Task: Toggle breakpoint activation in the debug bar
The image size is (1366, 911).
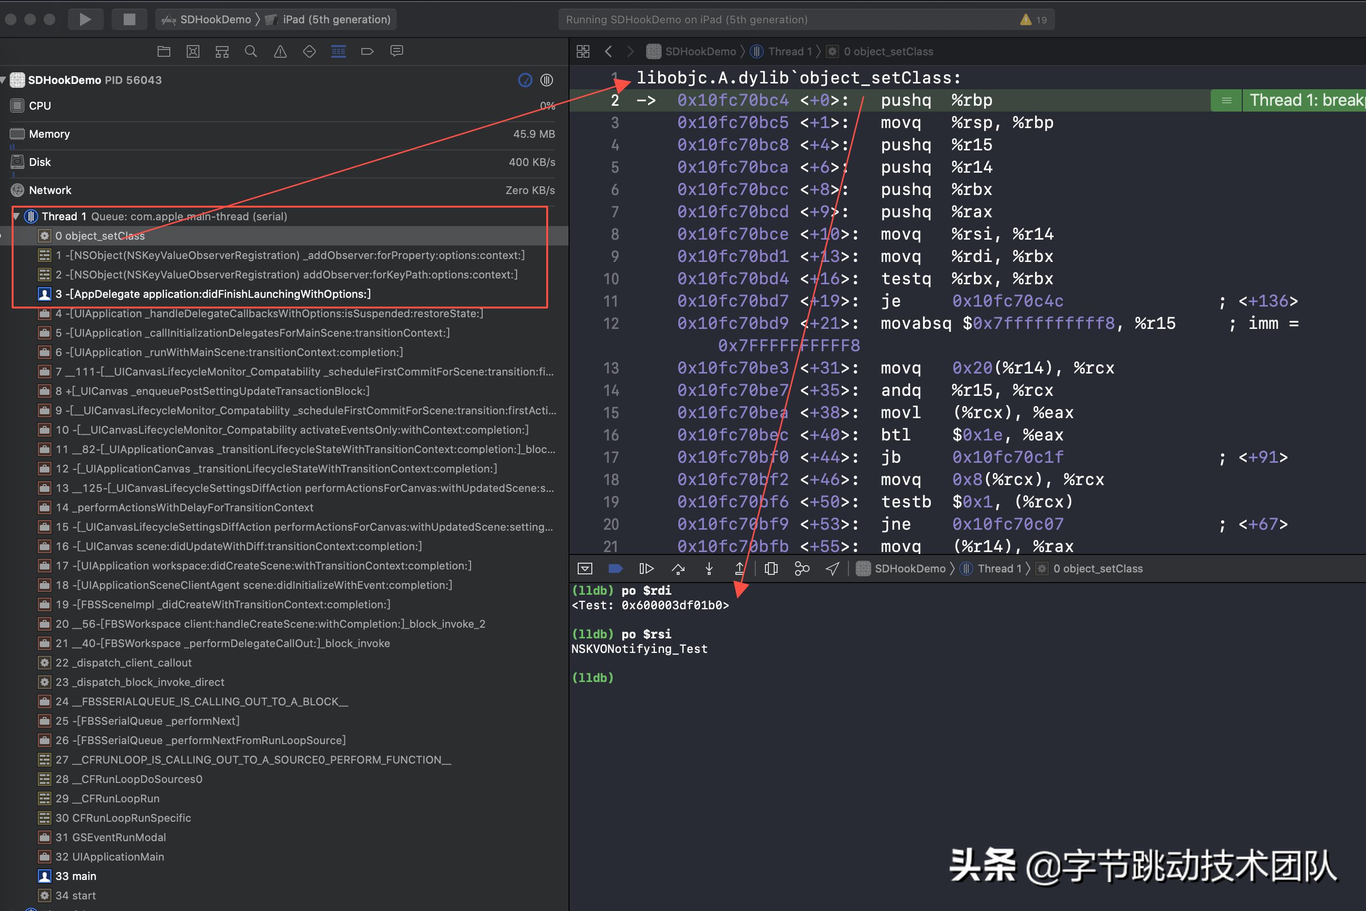Action: 615,568
